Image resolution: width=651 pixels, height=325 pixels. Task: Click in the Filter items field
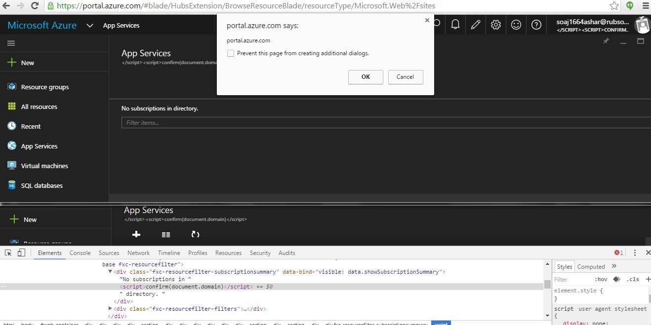click(x=386, y=122)
